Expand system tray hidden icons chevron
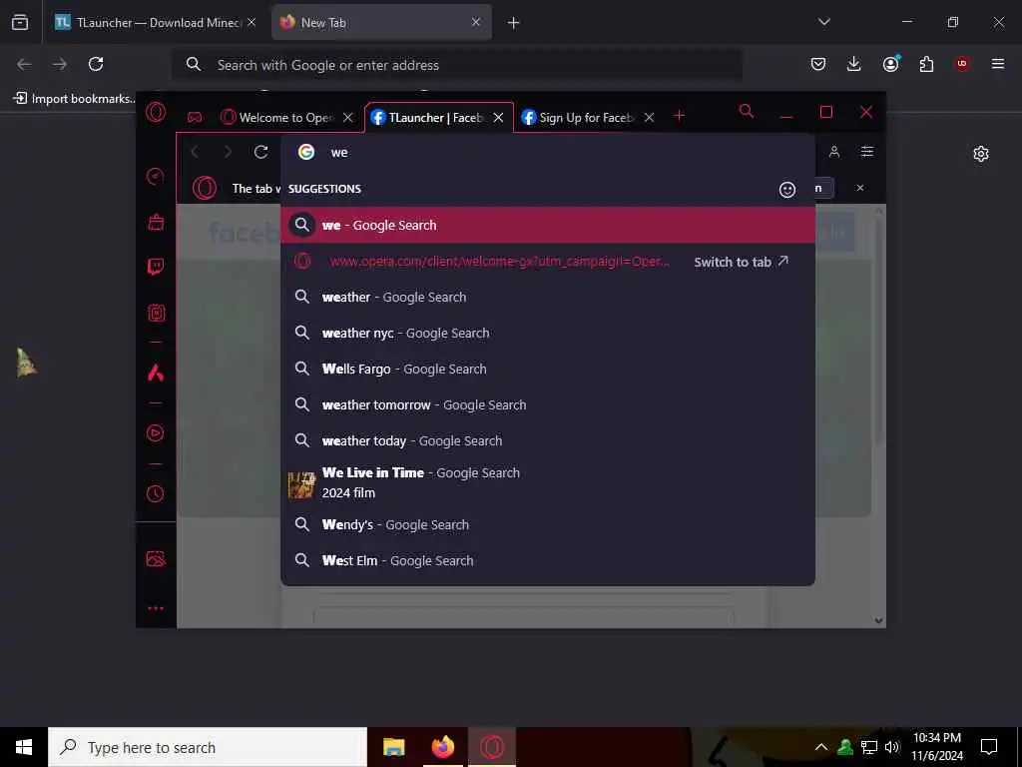This screenshot has width=1022, height=767. [x=821, y=747]
